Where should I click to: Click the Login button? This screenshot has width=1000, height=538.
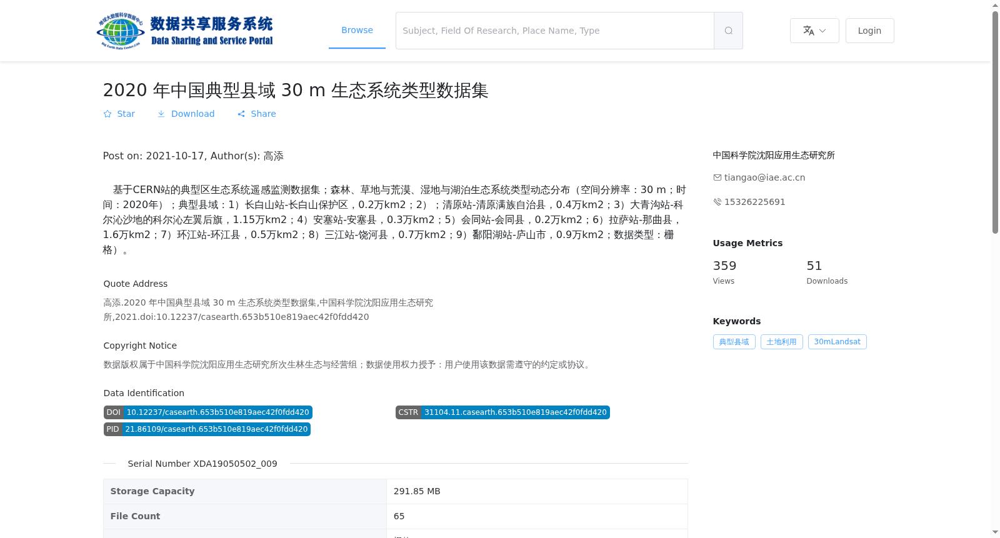click(869, 31)
